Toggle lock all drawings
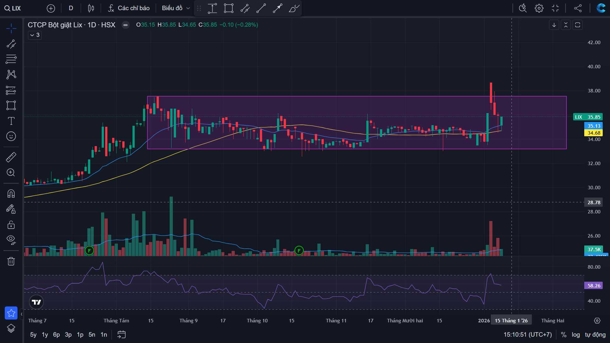 pos(11,225)
